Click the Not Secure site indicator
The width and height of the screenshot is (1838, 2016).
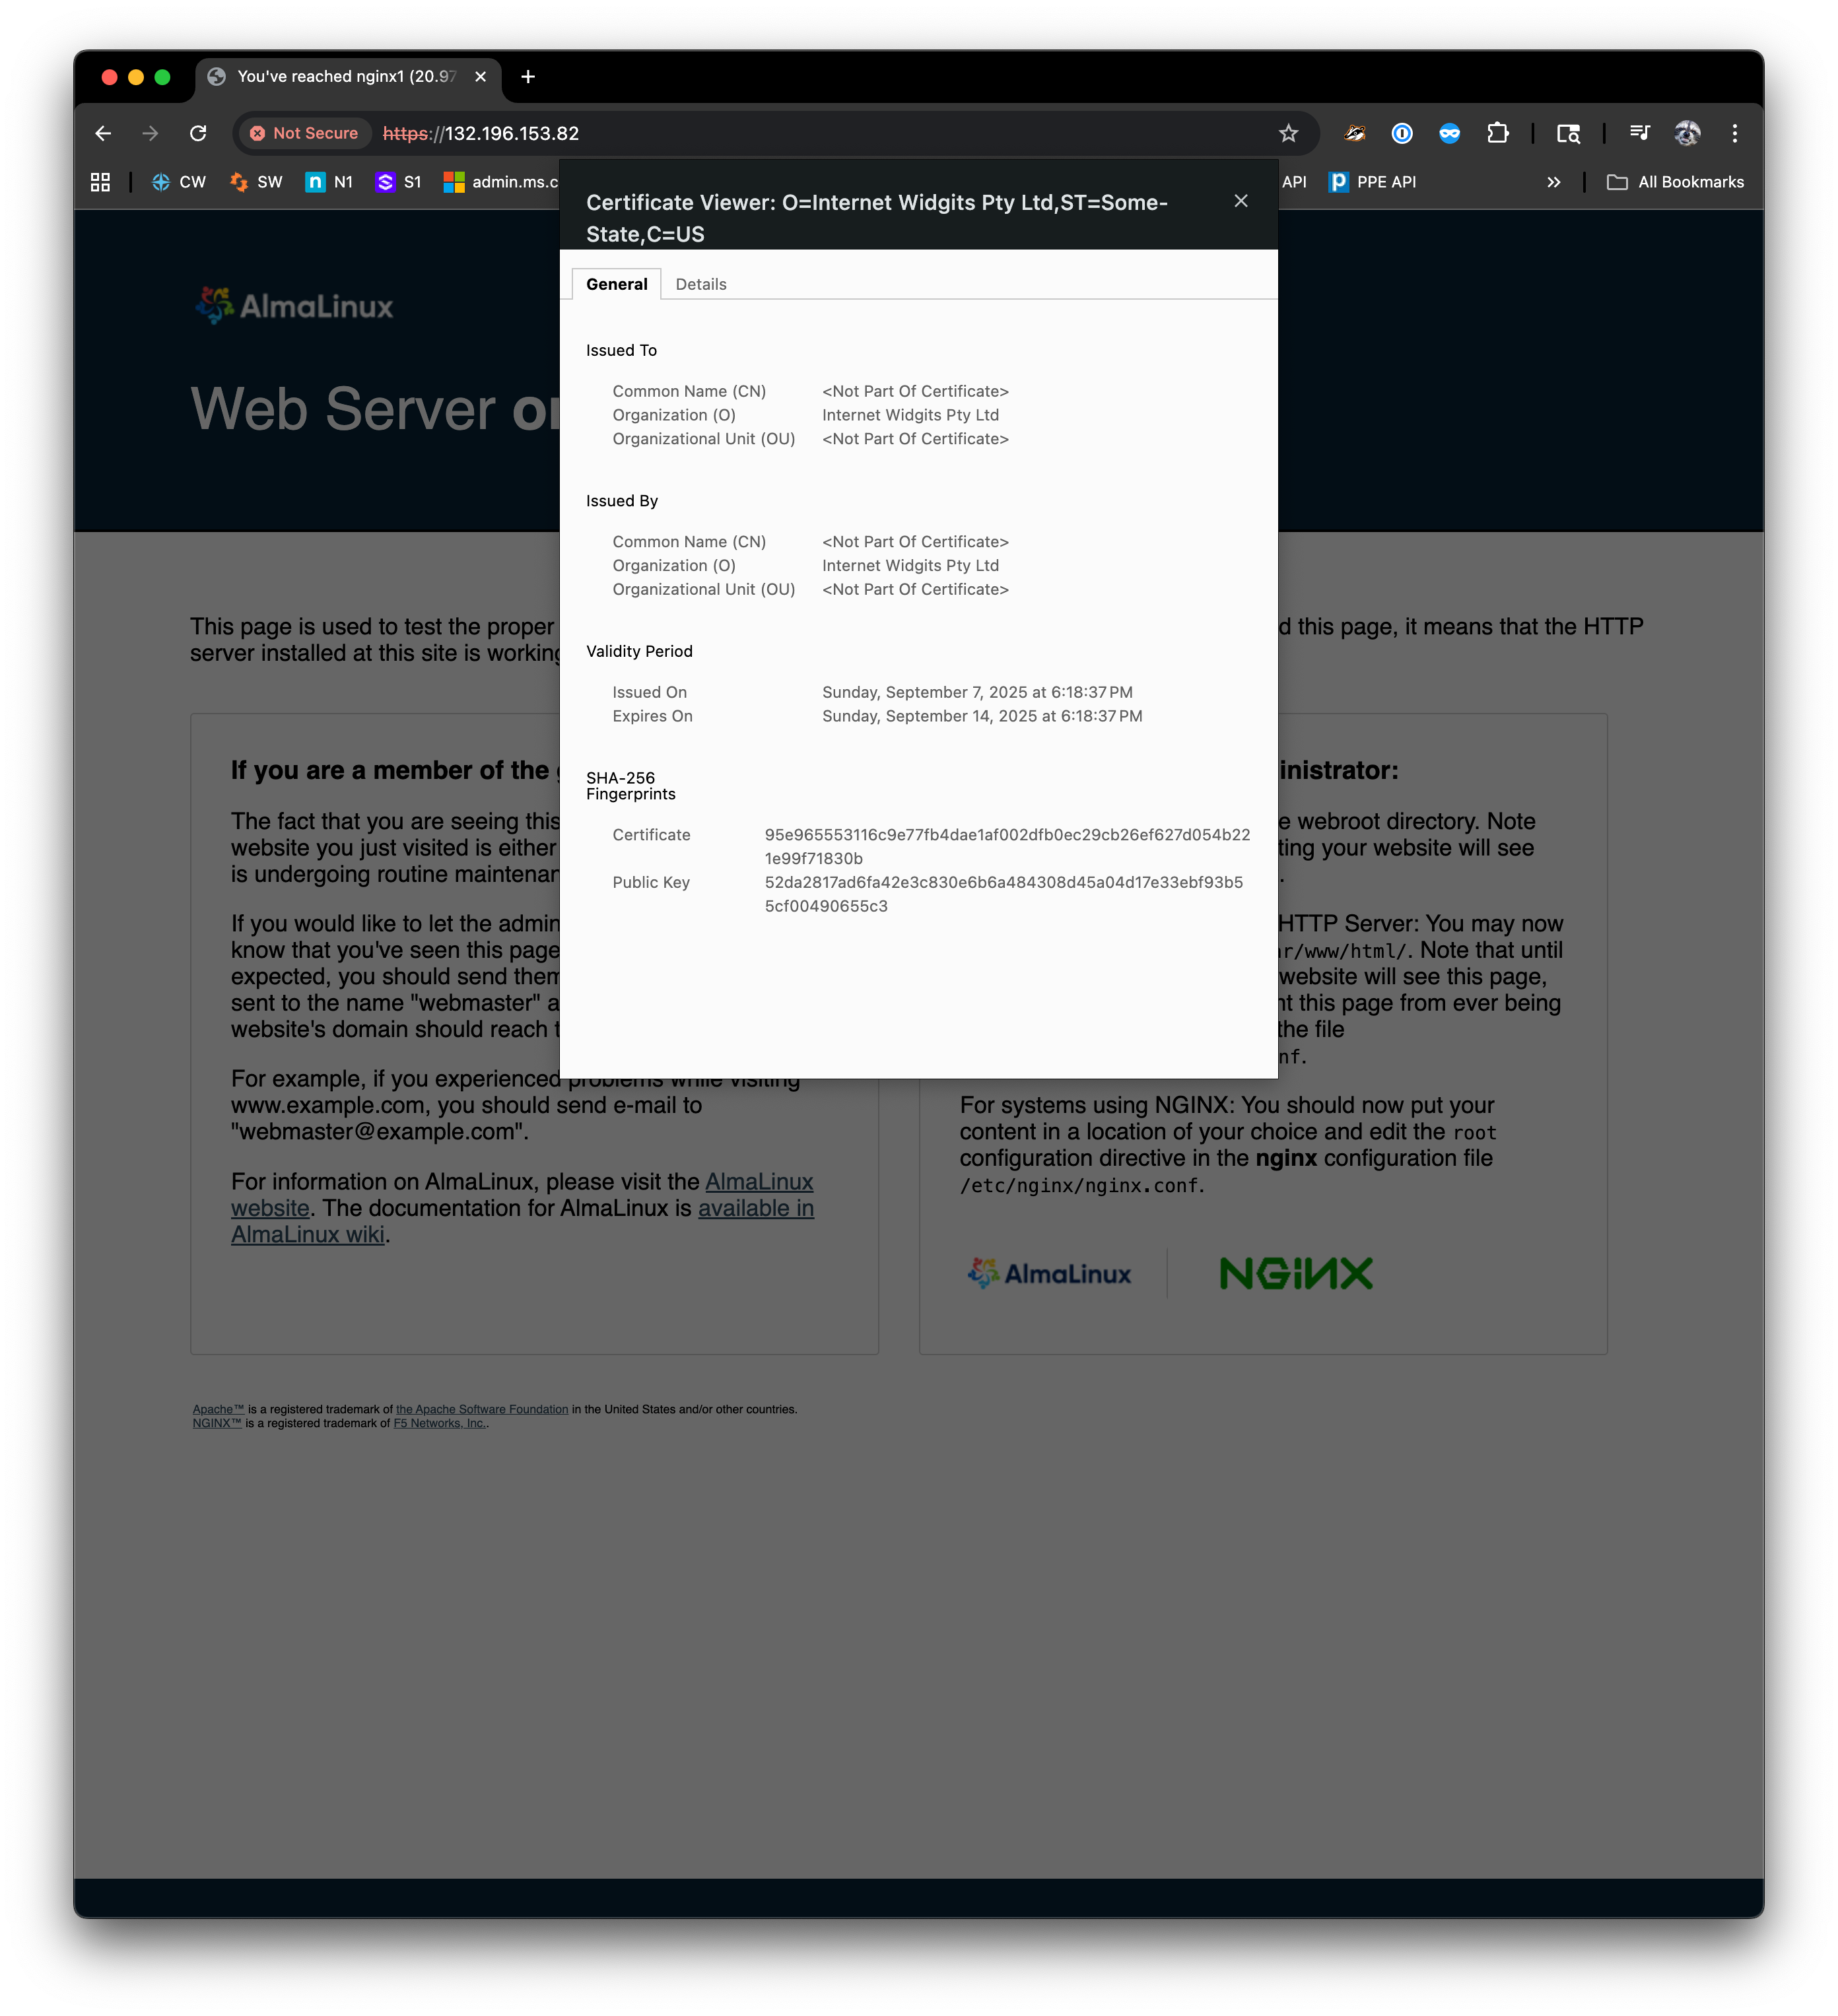click(x=304, y=133)
